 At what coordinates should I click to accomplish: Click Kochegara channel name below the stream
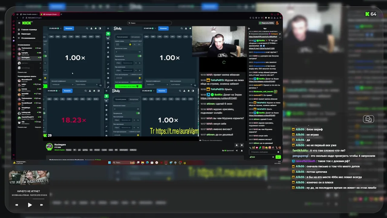pyautogui.click(x=60, y=145)
